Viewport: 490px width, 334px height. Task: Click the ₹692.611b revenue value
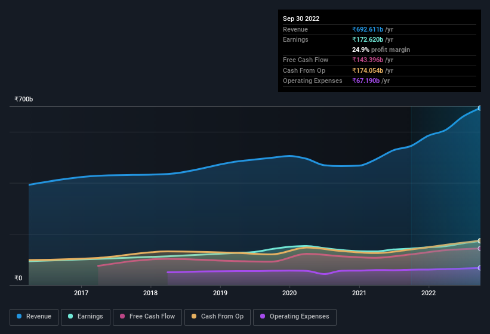tap(368, 29)
